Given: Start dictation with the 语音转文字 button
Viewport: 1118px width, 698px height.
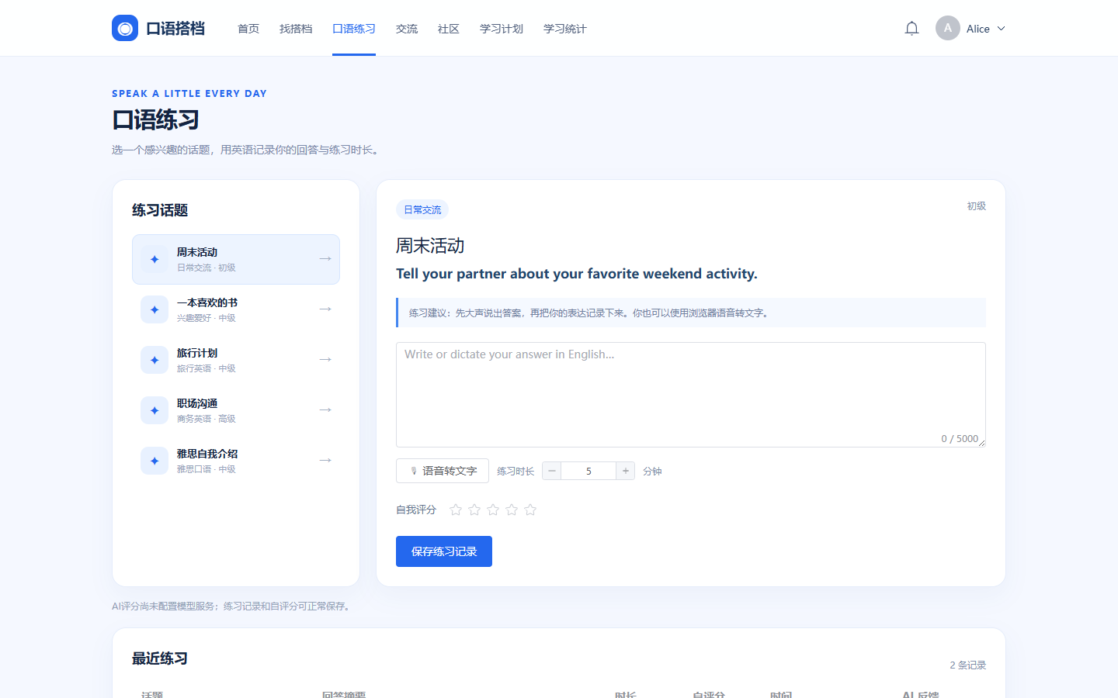Looking at the screenshot, I should pos(443,471).
